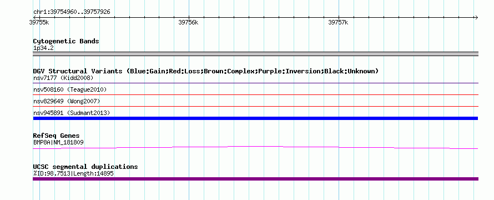Click the purple segmental duplication bar
494x200 pixels.
point(255,179)
